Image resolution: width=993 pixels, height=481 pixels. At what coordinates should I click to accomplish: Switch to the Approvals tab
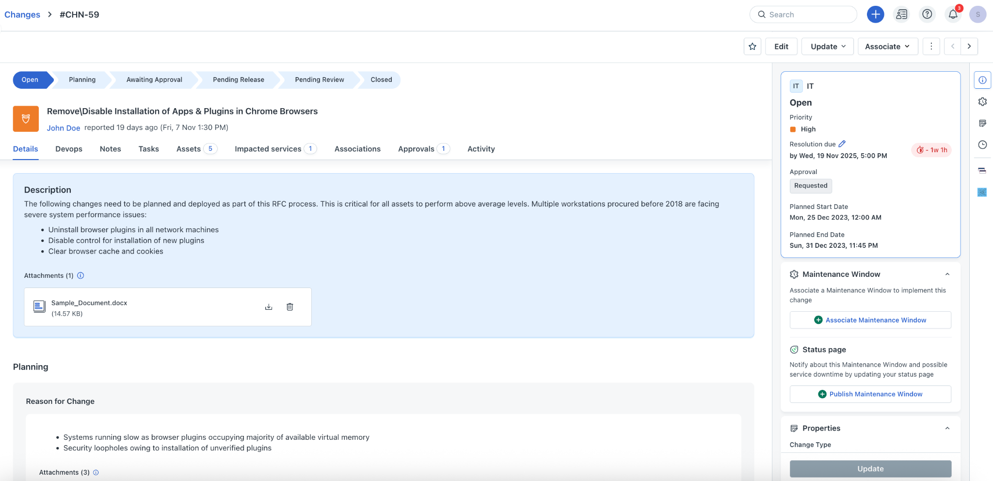(x=424, y=149)
